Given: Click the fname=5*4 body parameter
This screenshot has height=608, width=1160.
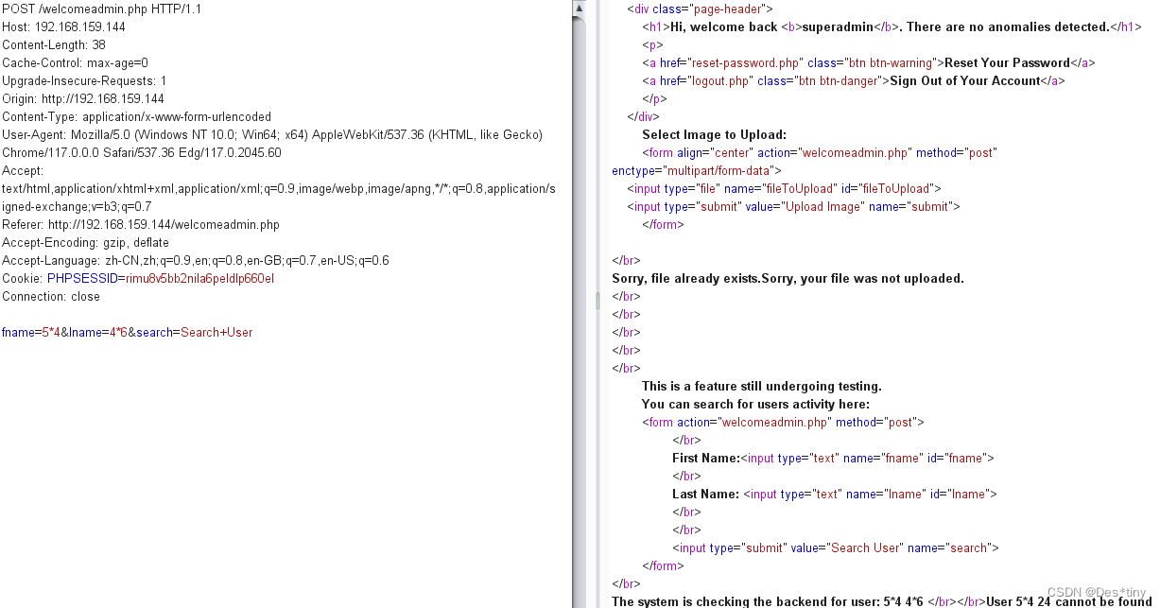Looking at the screenshot, I should point(30,333).
